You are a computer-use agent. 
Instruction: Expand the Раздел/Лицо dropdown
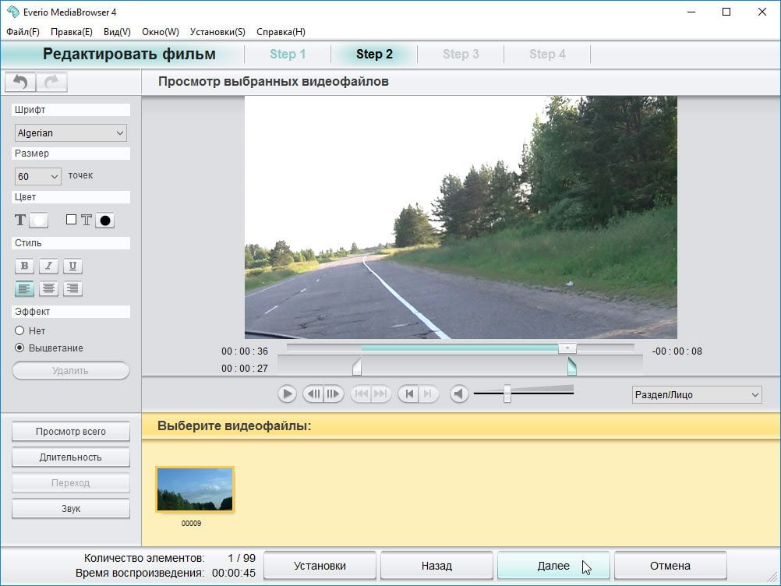[697, 395]
